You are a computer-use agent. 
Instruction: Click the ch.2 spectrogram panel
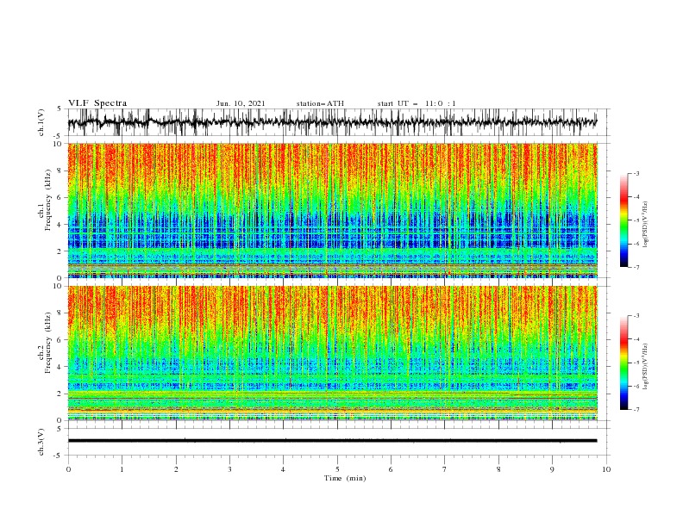pos(332,353)
